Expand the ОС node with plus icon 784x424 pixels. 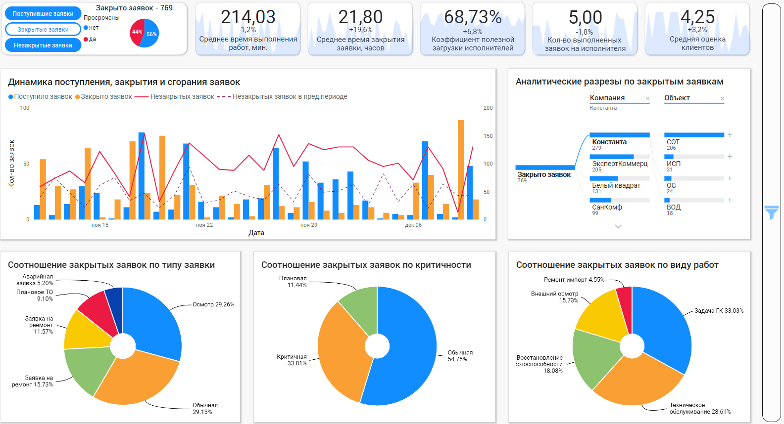click(730, 178)
